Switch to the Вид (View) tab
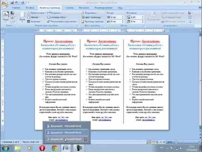This screenshot has width=202, height=152. 120,8
